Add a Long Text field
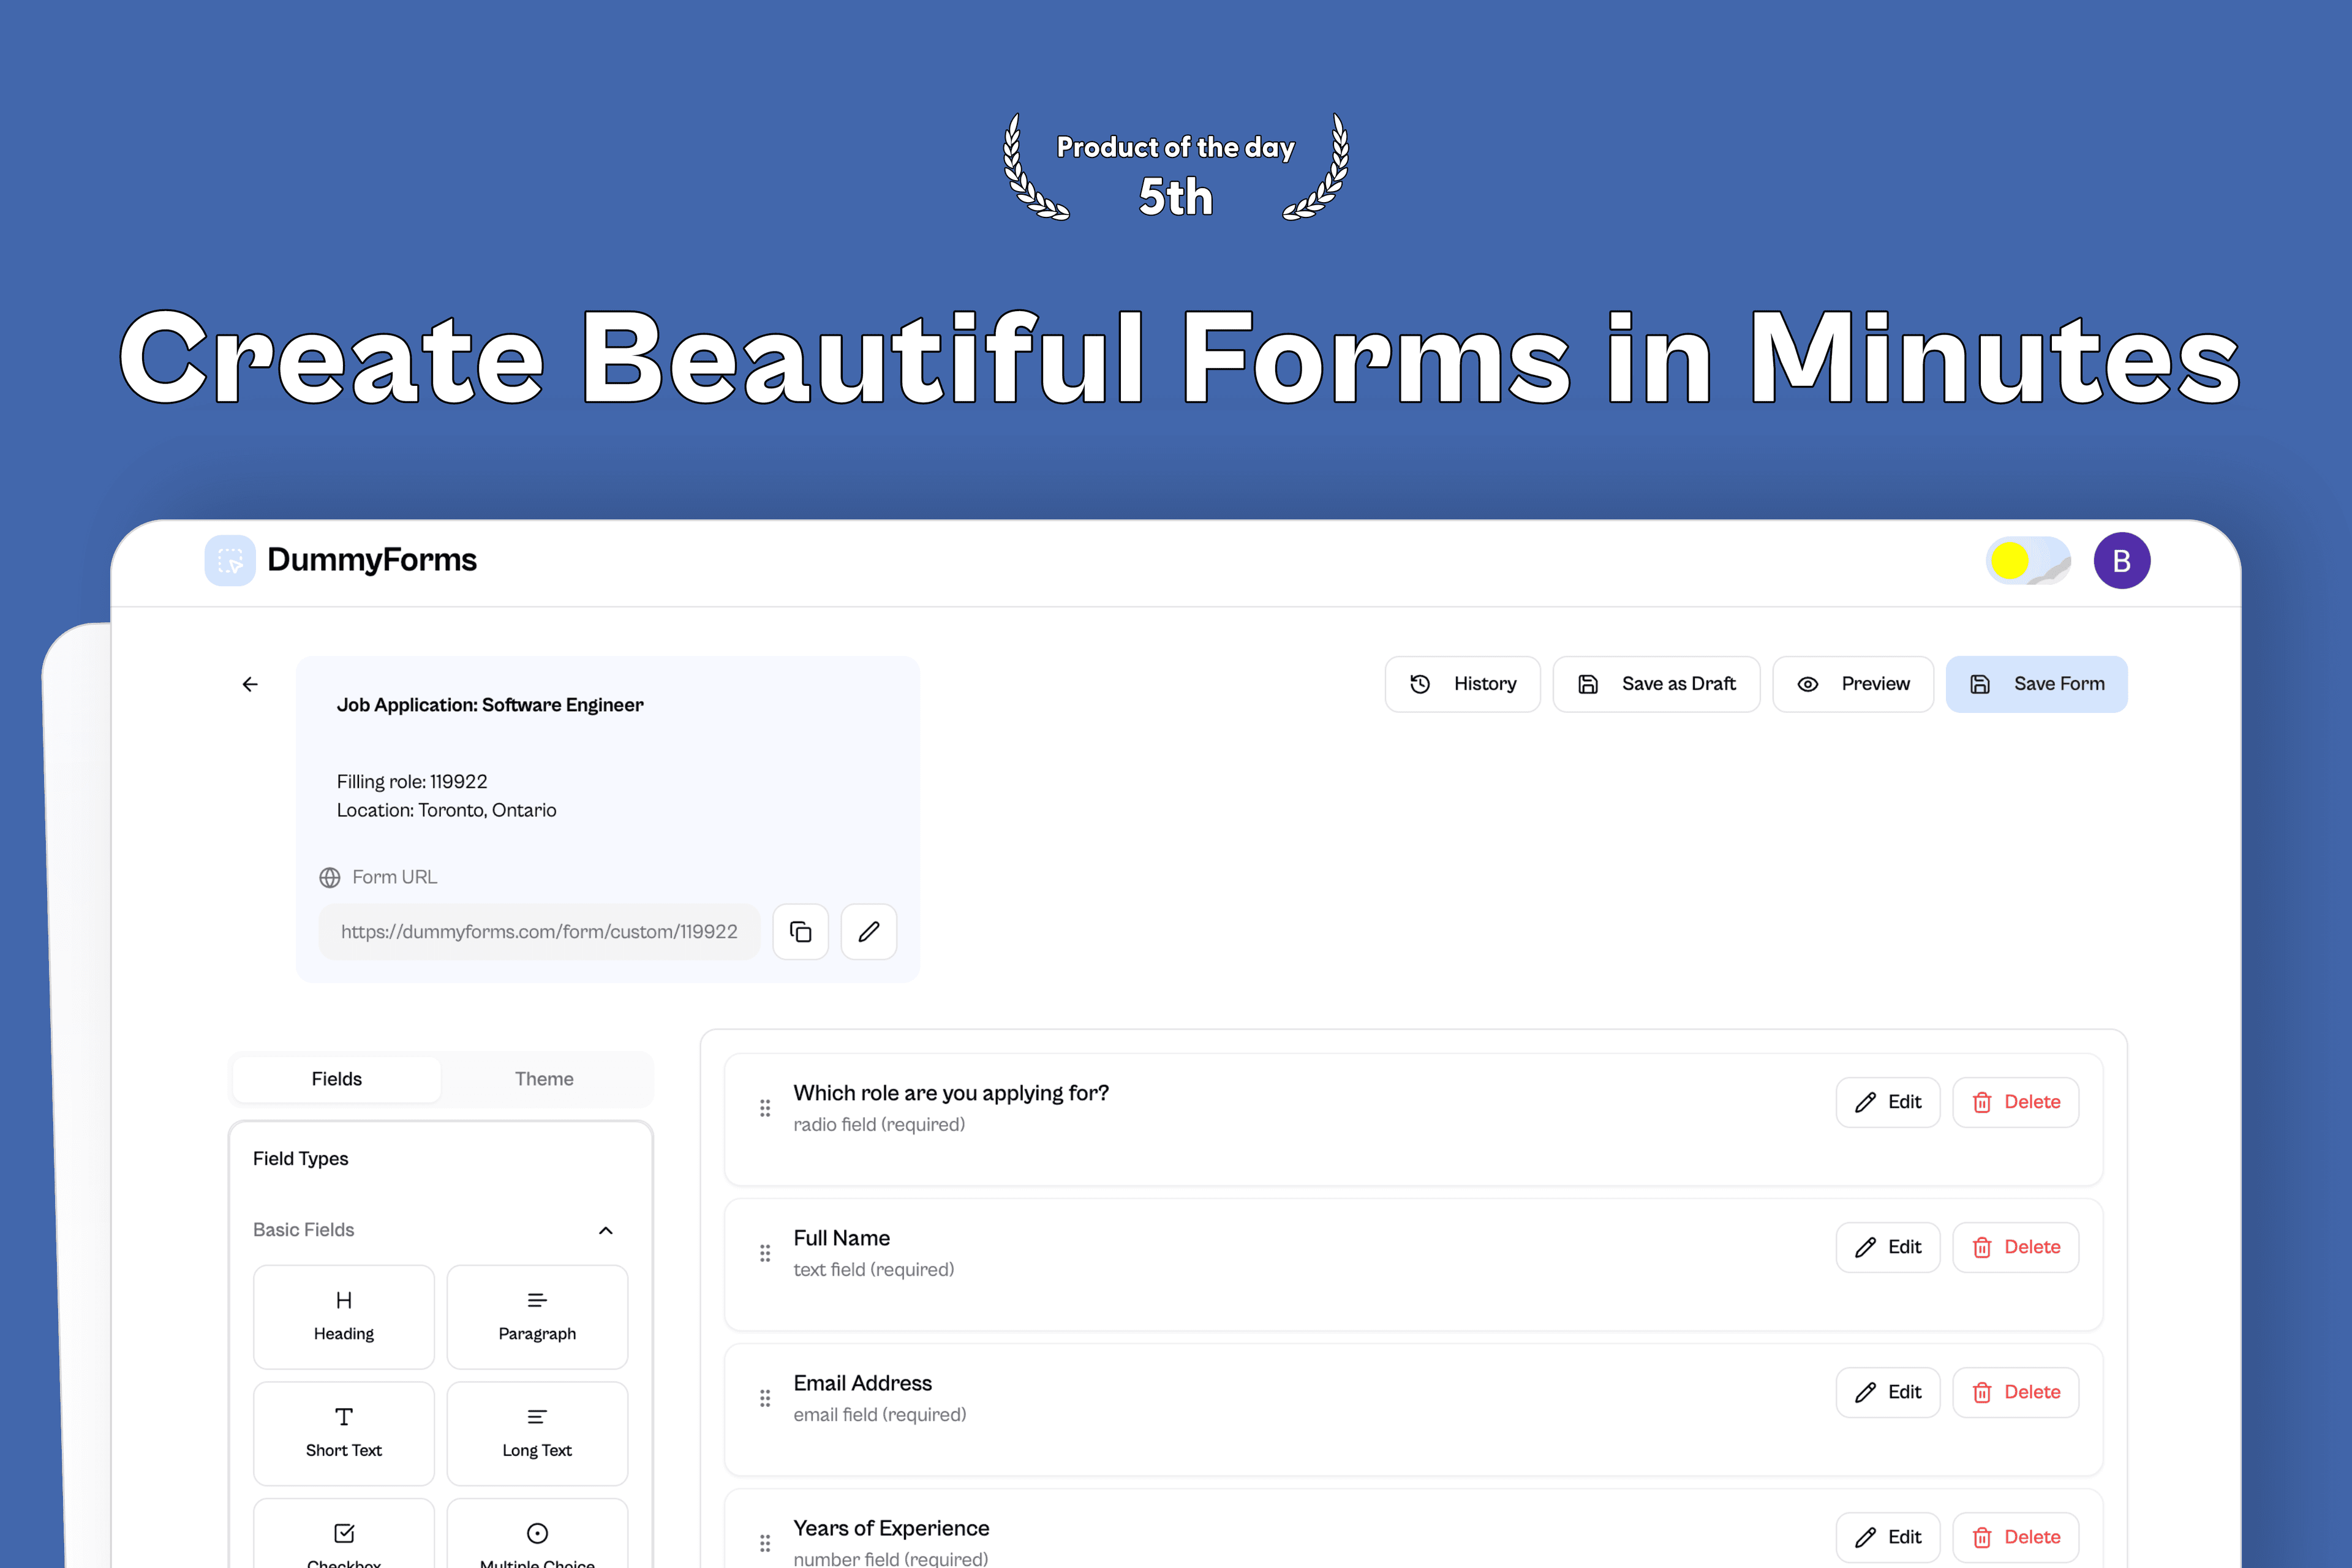This screenshot has width=2352, height=1568. (537, 1433)
